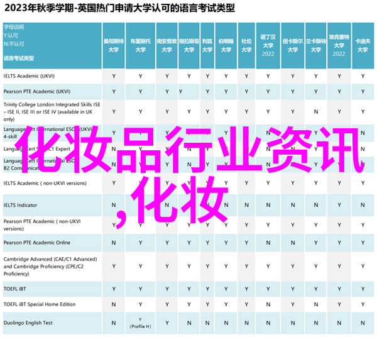Click 'N' for PTE Academic Online under 诺丁汉大学
The height and width of the screenshot is (337, 377).
pos(268,243)
